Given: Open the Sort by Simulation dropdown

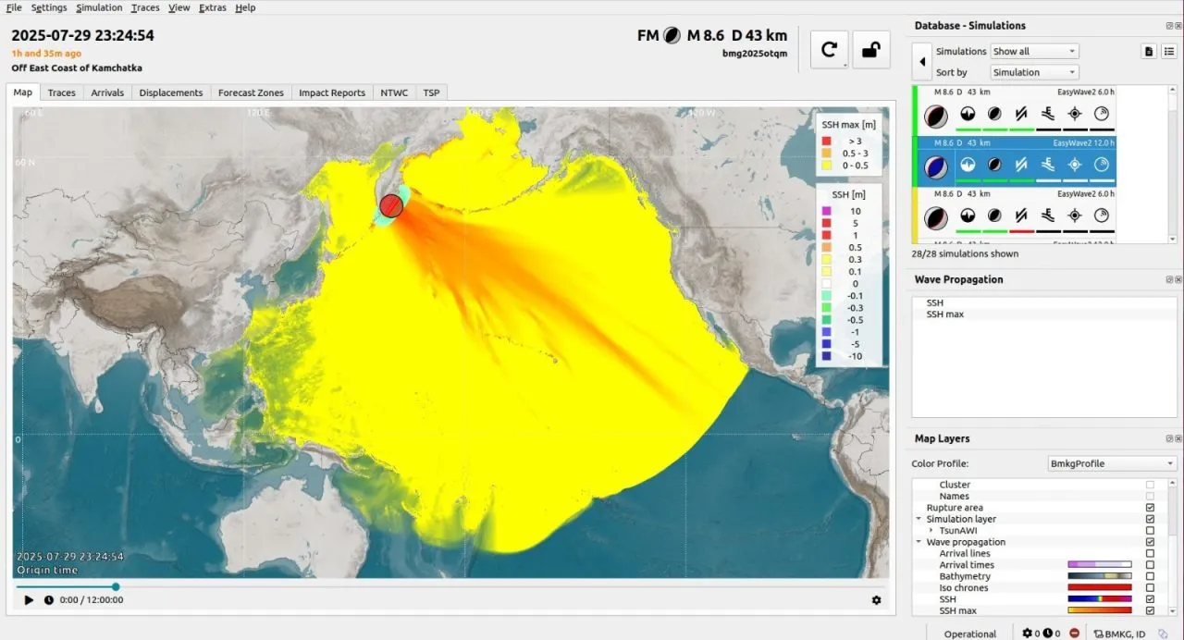Looking at the screenshot, I should (1033, 71).
